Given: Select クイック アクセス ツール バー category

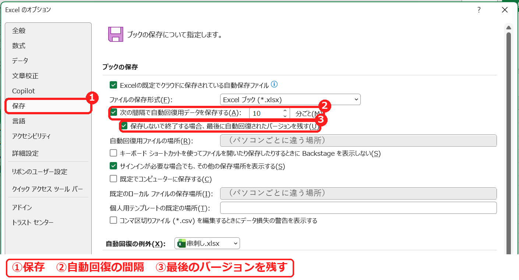Looking at the screenshot, I should pos(48,189).
